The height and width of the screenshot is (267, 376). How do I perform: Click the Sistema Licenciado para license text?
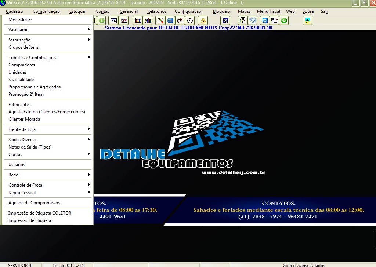(189, 28)
